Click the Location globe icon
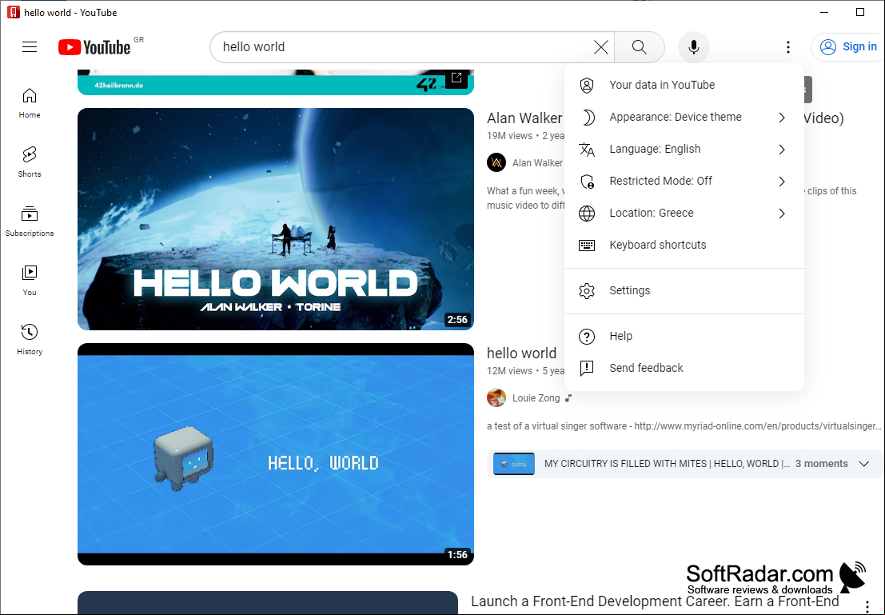Image resolution: width=885 pixels, height=615 pixels. pyautogui.click(x=587, y=214)
